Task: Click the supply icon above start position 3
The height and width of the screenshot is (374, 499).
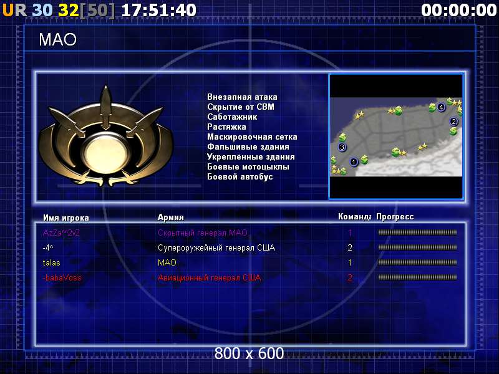Action: [x=342, y=137]
